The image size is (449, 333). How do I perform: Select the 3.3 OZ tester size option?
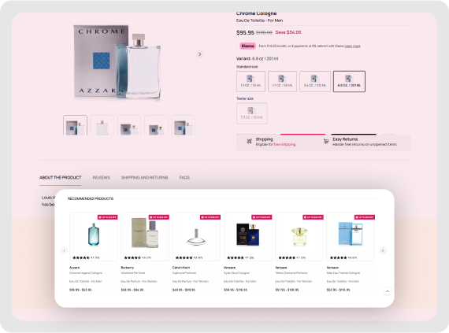pos(252,113)
